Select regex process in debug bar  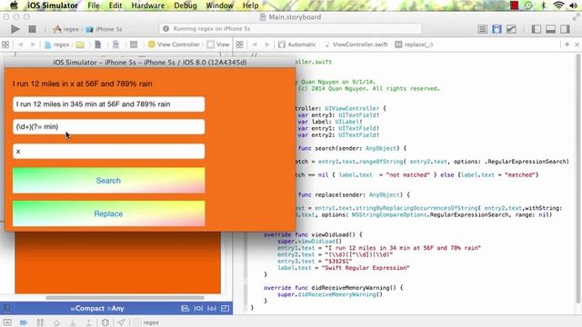pos(146,322)
